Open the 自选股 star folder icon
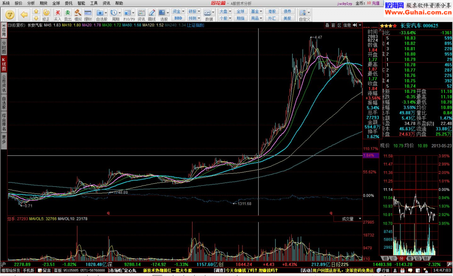The height and width of the screenshot is (276, 453). [x=100, y=13]
